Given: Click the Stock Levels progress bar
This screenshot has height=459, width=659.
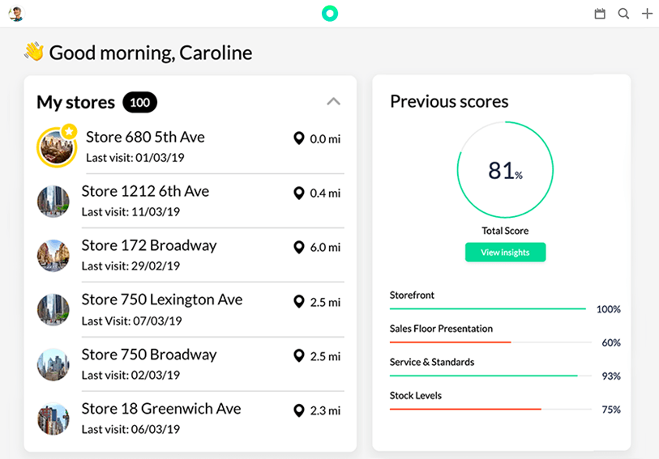Looking at the screenshot, I should pyautogui.click(x=490, y=409).
